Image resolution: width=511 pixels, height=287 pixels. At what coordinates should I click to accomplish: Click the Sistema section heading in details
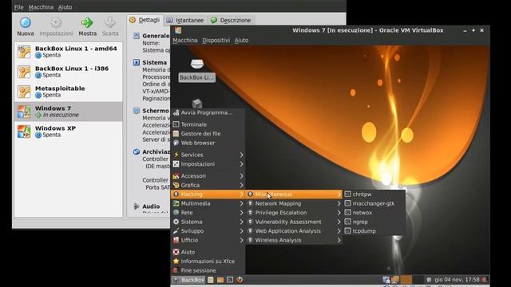point(154,62)
